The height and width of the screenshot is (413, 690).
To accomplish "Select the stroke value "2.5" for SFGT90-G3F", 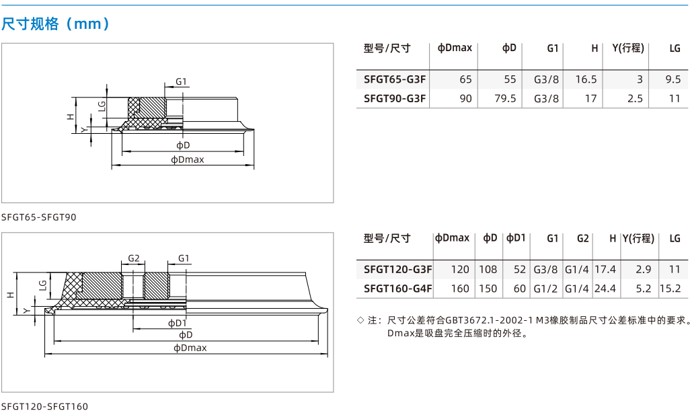I will (635, 99).
